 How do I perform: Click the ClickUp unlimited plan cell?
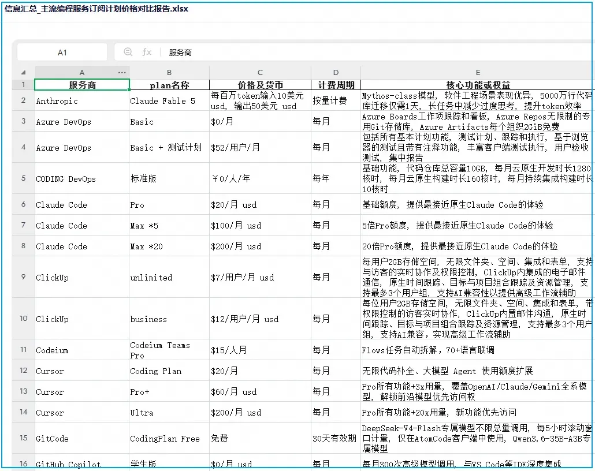click(x=169, y=277)
